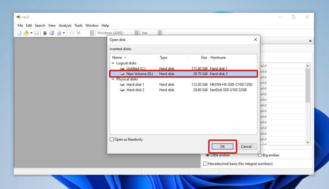
Task: Collapse the Logical disks group
Action: [x=113, y=63]
